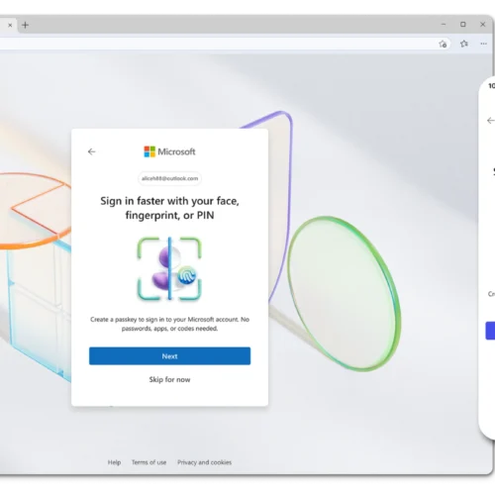This screenshot has height=495, width=495.
Task: Click the blue Next button
Action: click(169, 356)
